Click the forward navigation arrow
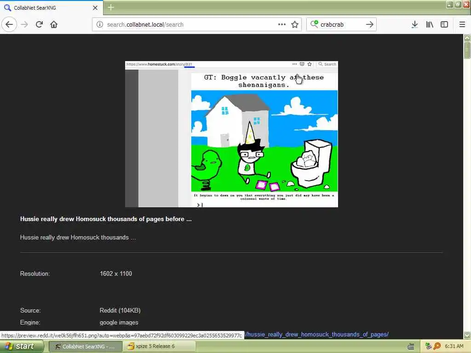Screen dimensions: 471x353 coord(25,24)
